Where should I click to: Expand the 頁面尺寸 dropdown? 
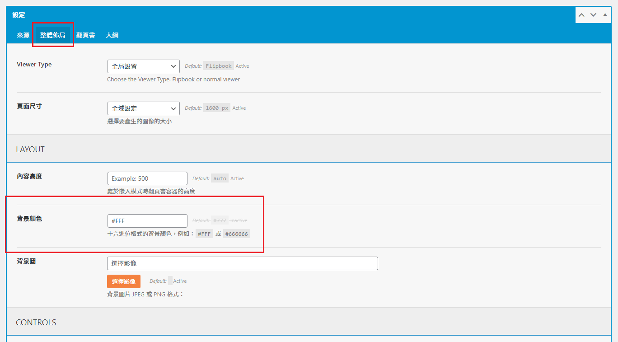coord(143,108)
